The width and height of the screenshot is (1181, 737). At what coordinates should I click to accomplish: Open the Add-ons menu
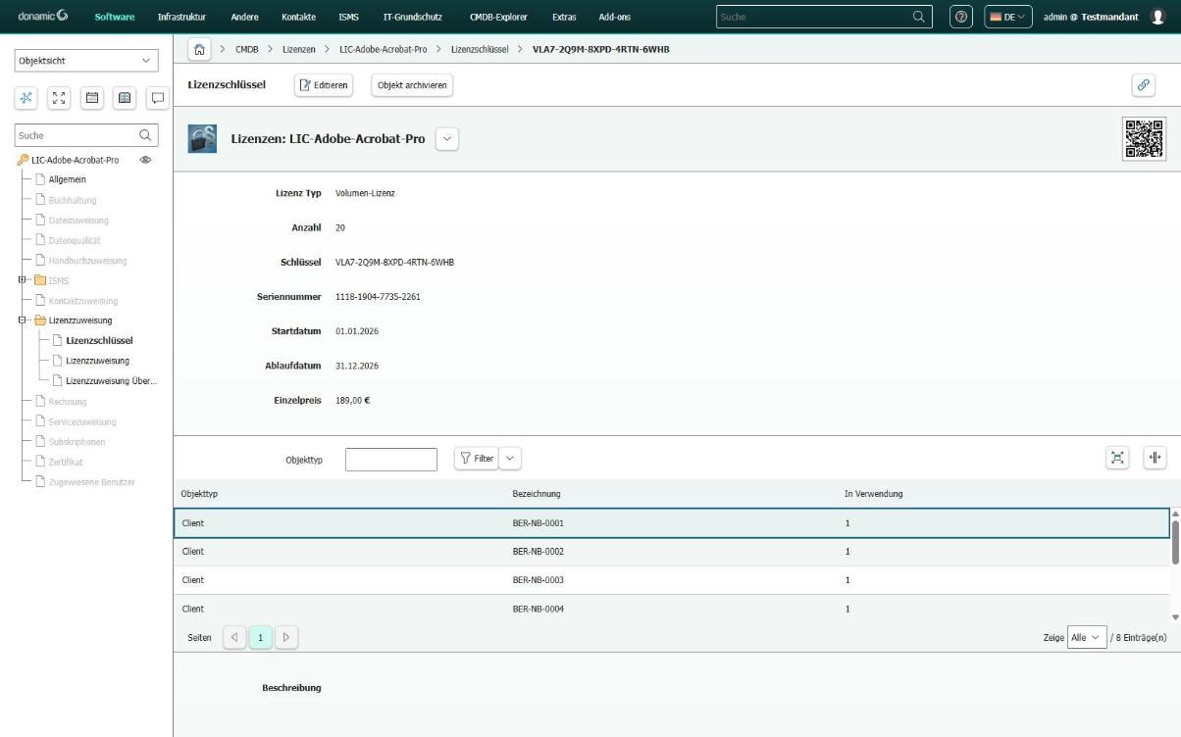pos(614,17)
